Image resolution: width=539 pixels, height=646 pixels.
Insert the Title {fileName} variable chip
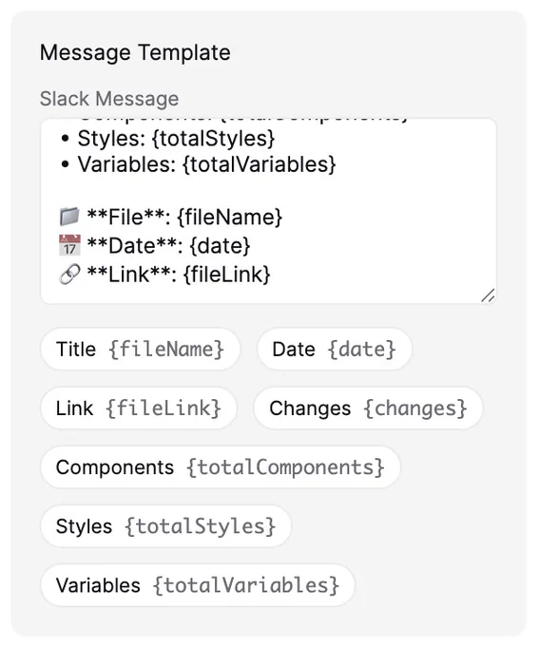pyautogui.click(x=140, y=349)
